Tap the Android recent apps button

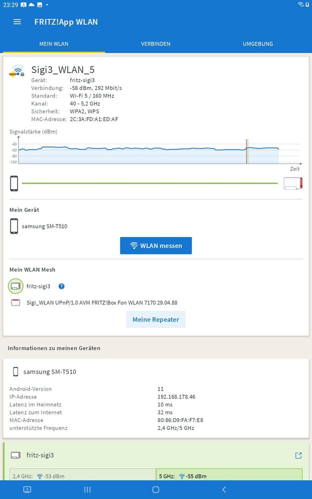(x=87, y=490)
